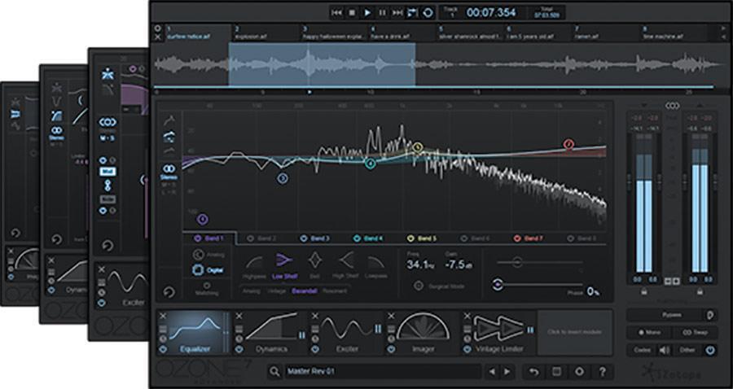The image size is (733, 389).
Task: Click cyan EQ node 4 on the curve
Action: pyautogui.click(x=371, y=164)
